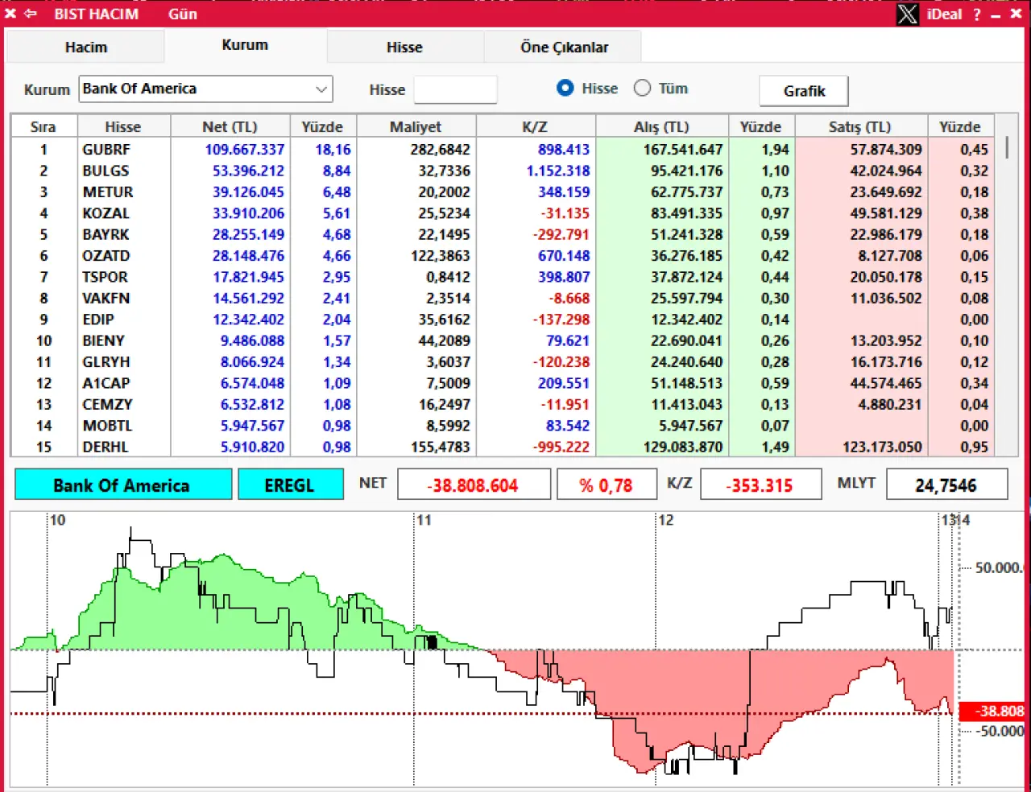Screen dimensions: 1031x792
Task: Click the pin X icon at title bar left
Action: (x=10, y=14)
